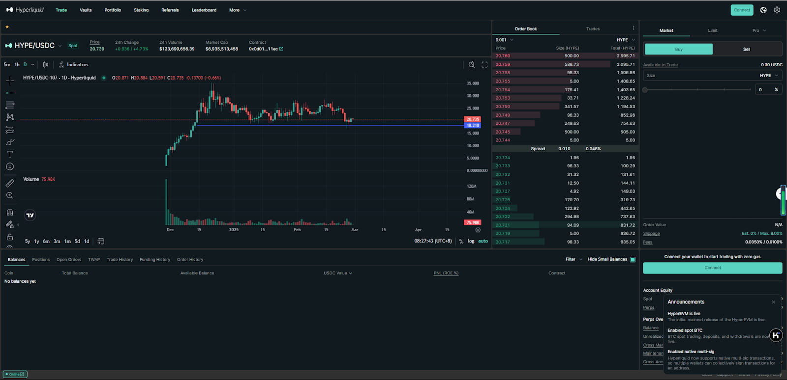787x380 pixels.
Task: Open chart axis settings gear
Action: tap(478, 230)
